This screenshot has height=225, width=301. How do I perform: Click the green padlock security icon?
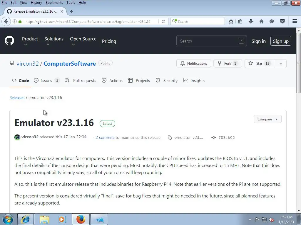pyautogui.click(x=20, y=21)
